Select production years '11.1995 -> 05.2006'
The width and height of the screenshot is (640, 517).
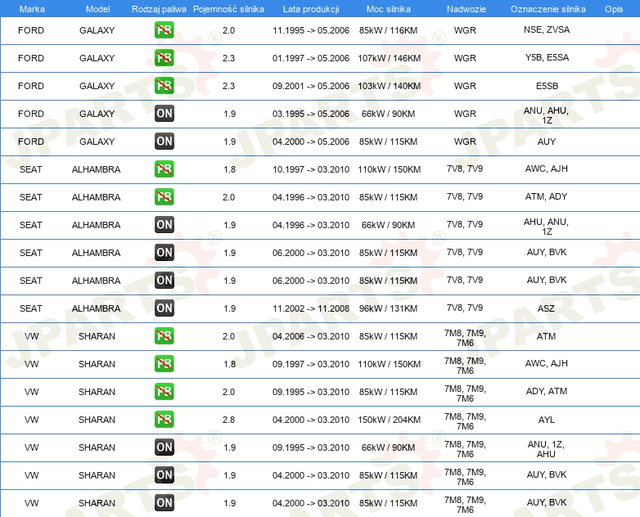click(x=311, y=30)
